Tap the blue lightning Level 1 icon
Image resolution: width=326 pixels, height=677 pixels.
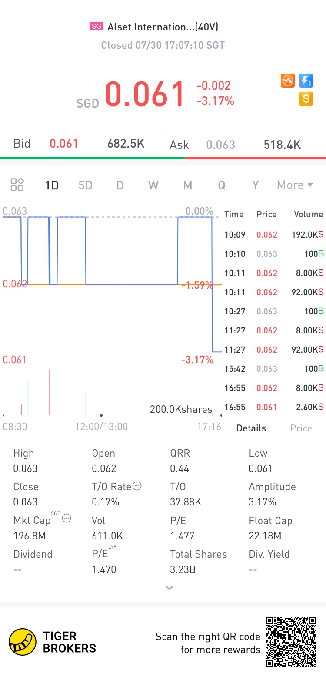point(306,81)
